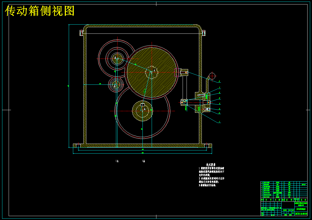312x220 pixels.
Task: Click part callout number 8 leader label
Action: click(219, 81)
